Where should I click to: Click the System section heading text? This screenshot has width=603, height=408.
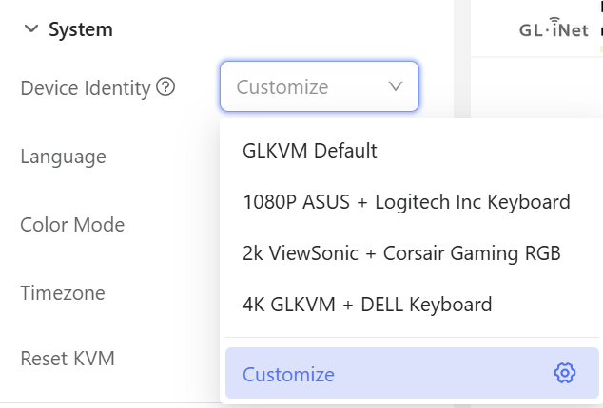[x=81, y=30]
